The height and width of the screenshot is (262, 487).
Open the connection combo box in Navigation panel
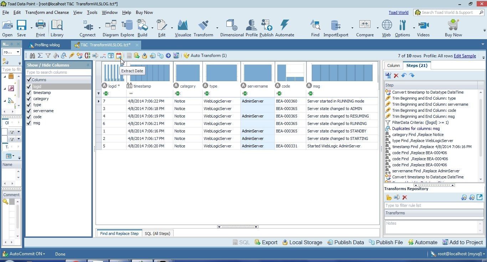click(11, 52)
